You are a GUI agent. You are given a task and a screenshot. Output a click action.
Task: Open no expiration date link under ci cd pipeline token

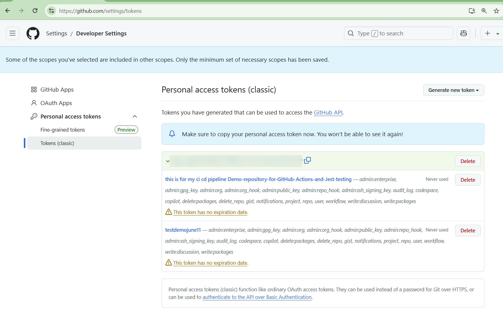pos(210,212)
